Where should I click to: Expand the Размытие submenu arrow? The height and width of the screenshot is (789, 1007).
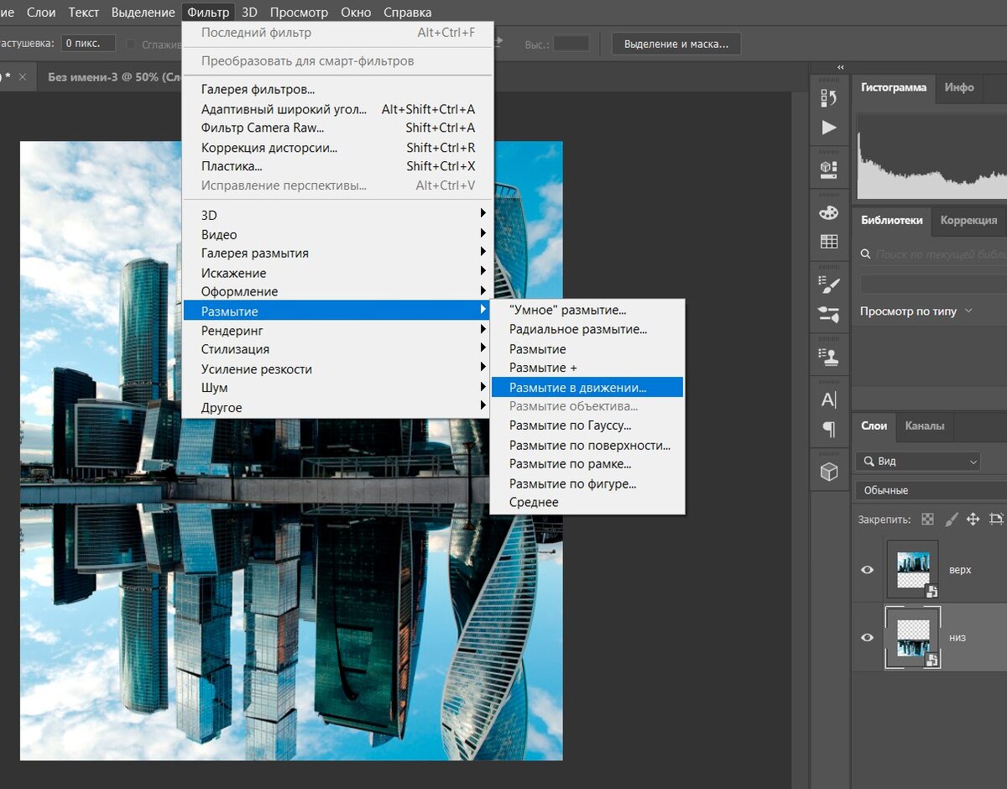pyautogui.click(x=483, y=311)
